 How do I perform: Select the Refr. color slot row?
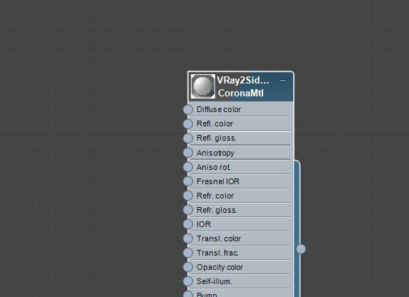coord(241,196)
